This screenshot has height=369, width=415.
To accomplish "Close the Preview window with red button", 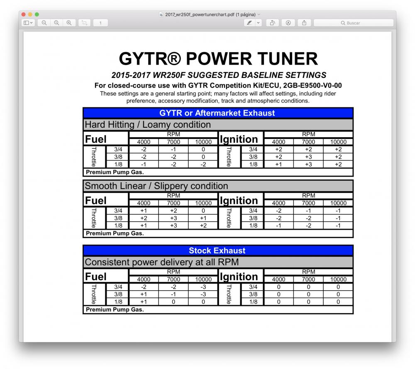I will [x=23, y=14].
